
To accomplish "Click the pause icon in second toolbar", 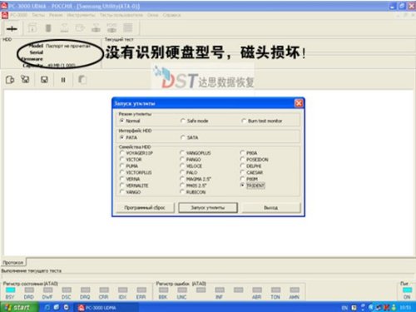I will click(63, 80).
